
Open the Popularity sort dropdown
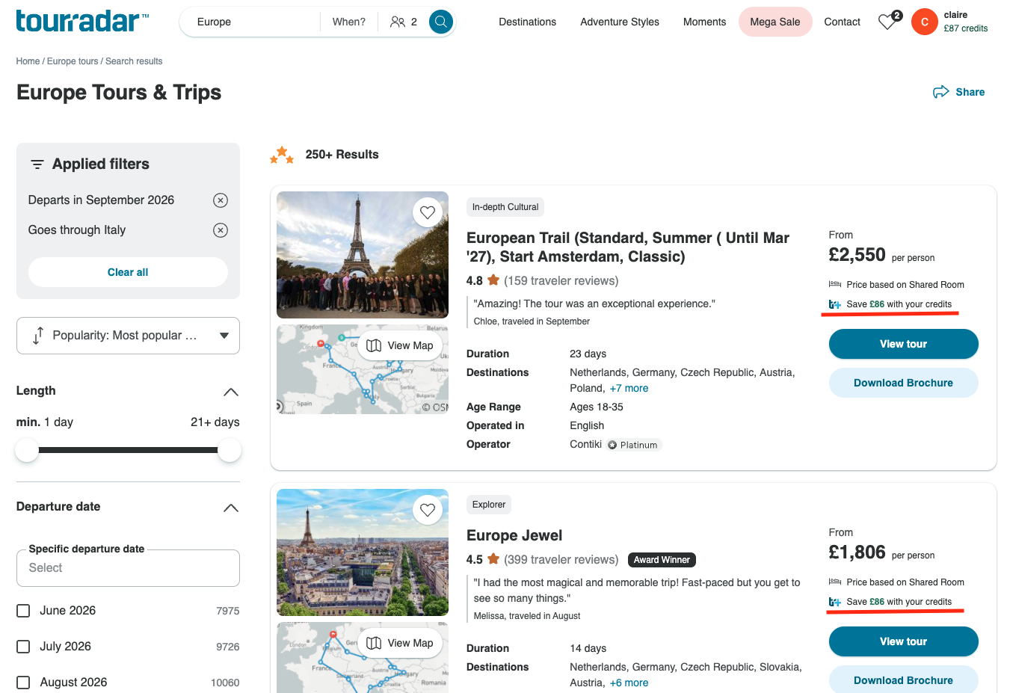[128, 336]
